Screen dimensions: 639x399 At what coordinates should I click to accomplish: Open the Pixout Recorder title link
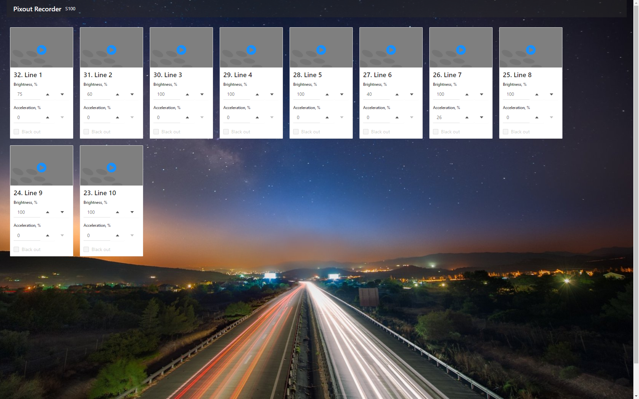click(37, 9)
